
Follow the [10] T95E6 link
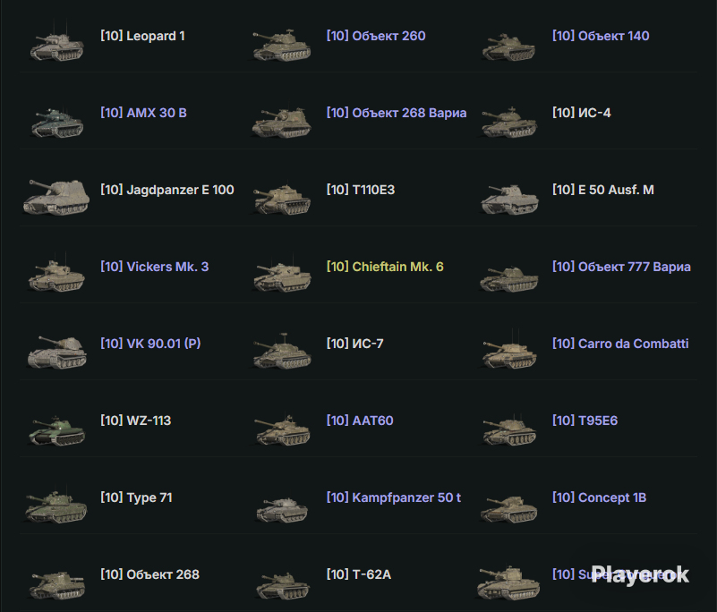tap(585, 421)
